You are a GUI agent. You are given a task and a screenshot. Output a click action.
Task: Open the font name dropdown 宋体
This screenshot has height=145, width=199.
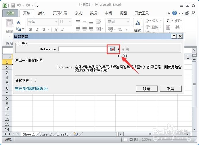56,22
